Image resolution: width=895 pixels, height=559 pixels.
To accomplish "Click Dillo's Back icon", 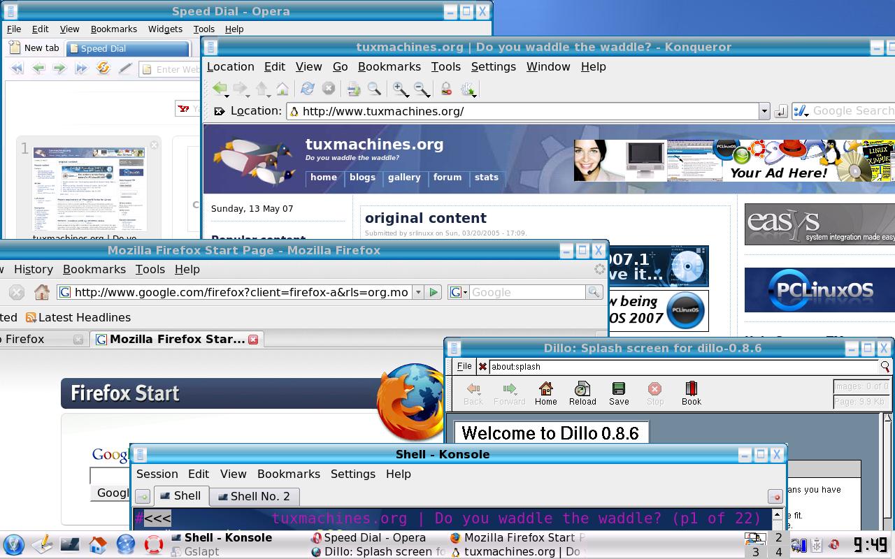I will 473,393.
